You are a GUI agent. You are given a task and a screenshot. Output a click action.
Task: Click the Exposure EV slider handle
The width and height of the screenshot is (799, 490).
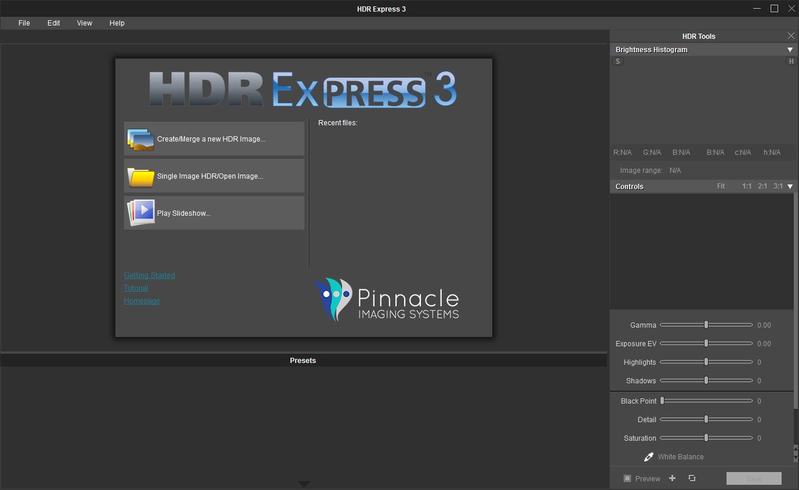706,344
